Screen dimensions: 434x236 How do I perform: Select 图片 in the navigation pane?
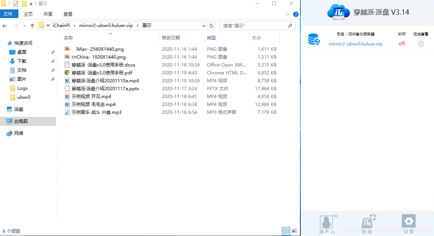point(22,79)
